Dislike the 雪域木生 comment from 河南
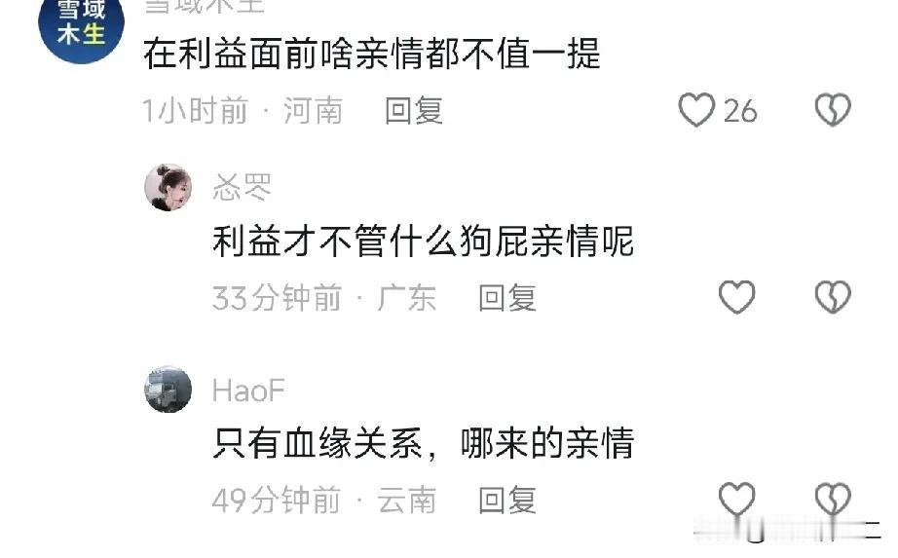Viewport: 898px width, 558px height. [833, 109]
